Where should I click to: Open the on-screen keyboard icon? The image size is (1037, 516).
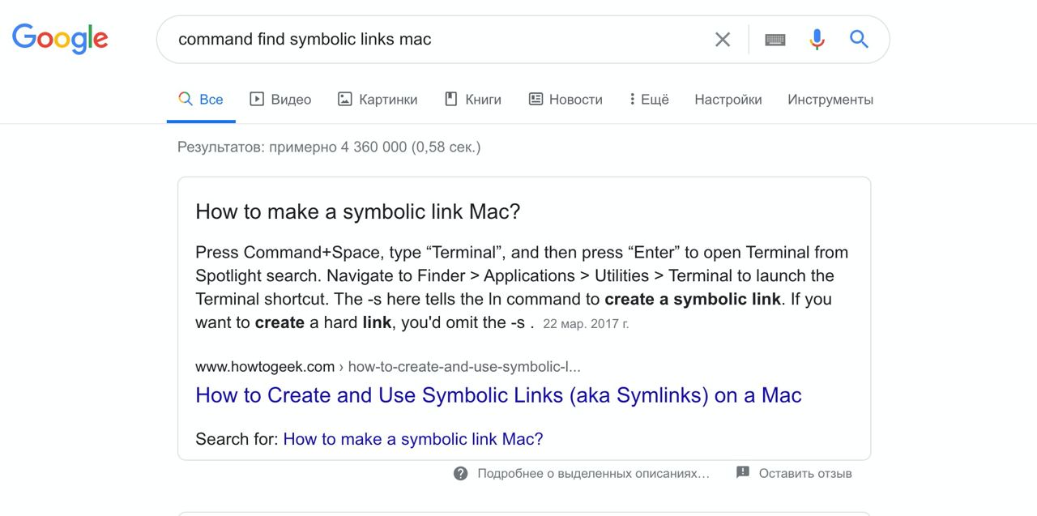click(775, 39)
